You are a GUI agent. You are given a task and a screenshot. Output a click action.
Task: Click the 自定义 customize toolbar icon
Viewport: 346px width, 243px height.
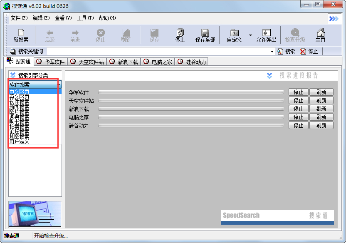tap(234, 33)
